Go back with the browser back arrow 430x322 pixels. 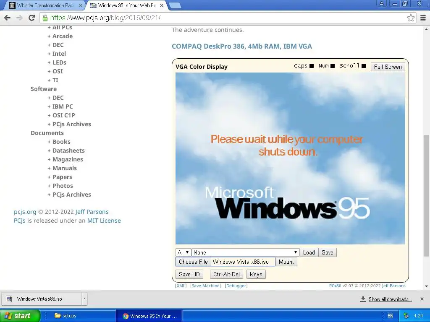click(8, 18)
